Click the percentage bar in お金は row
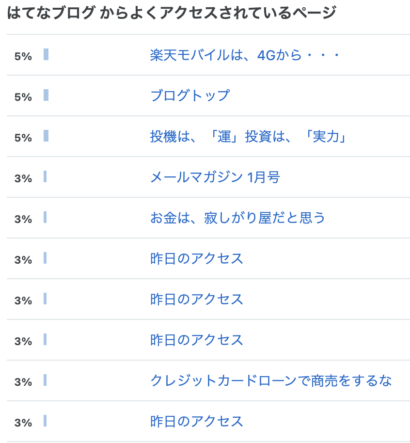This screenshot has height=443, width=410. click(x=45, y=217)
